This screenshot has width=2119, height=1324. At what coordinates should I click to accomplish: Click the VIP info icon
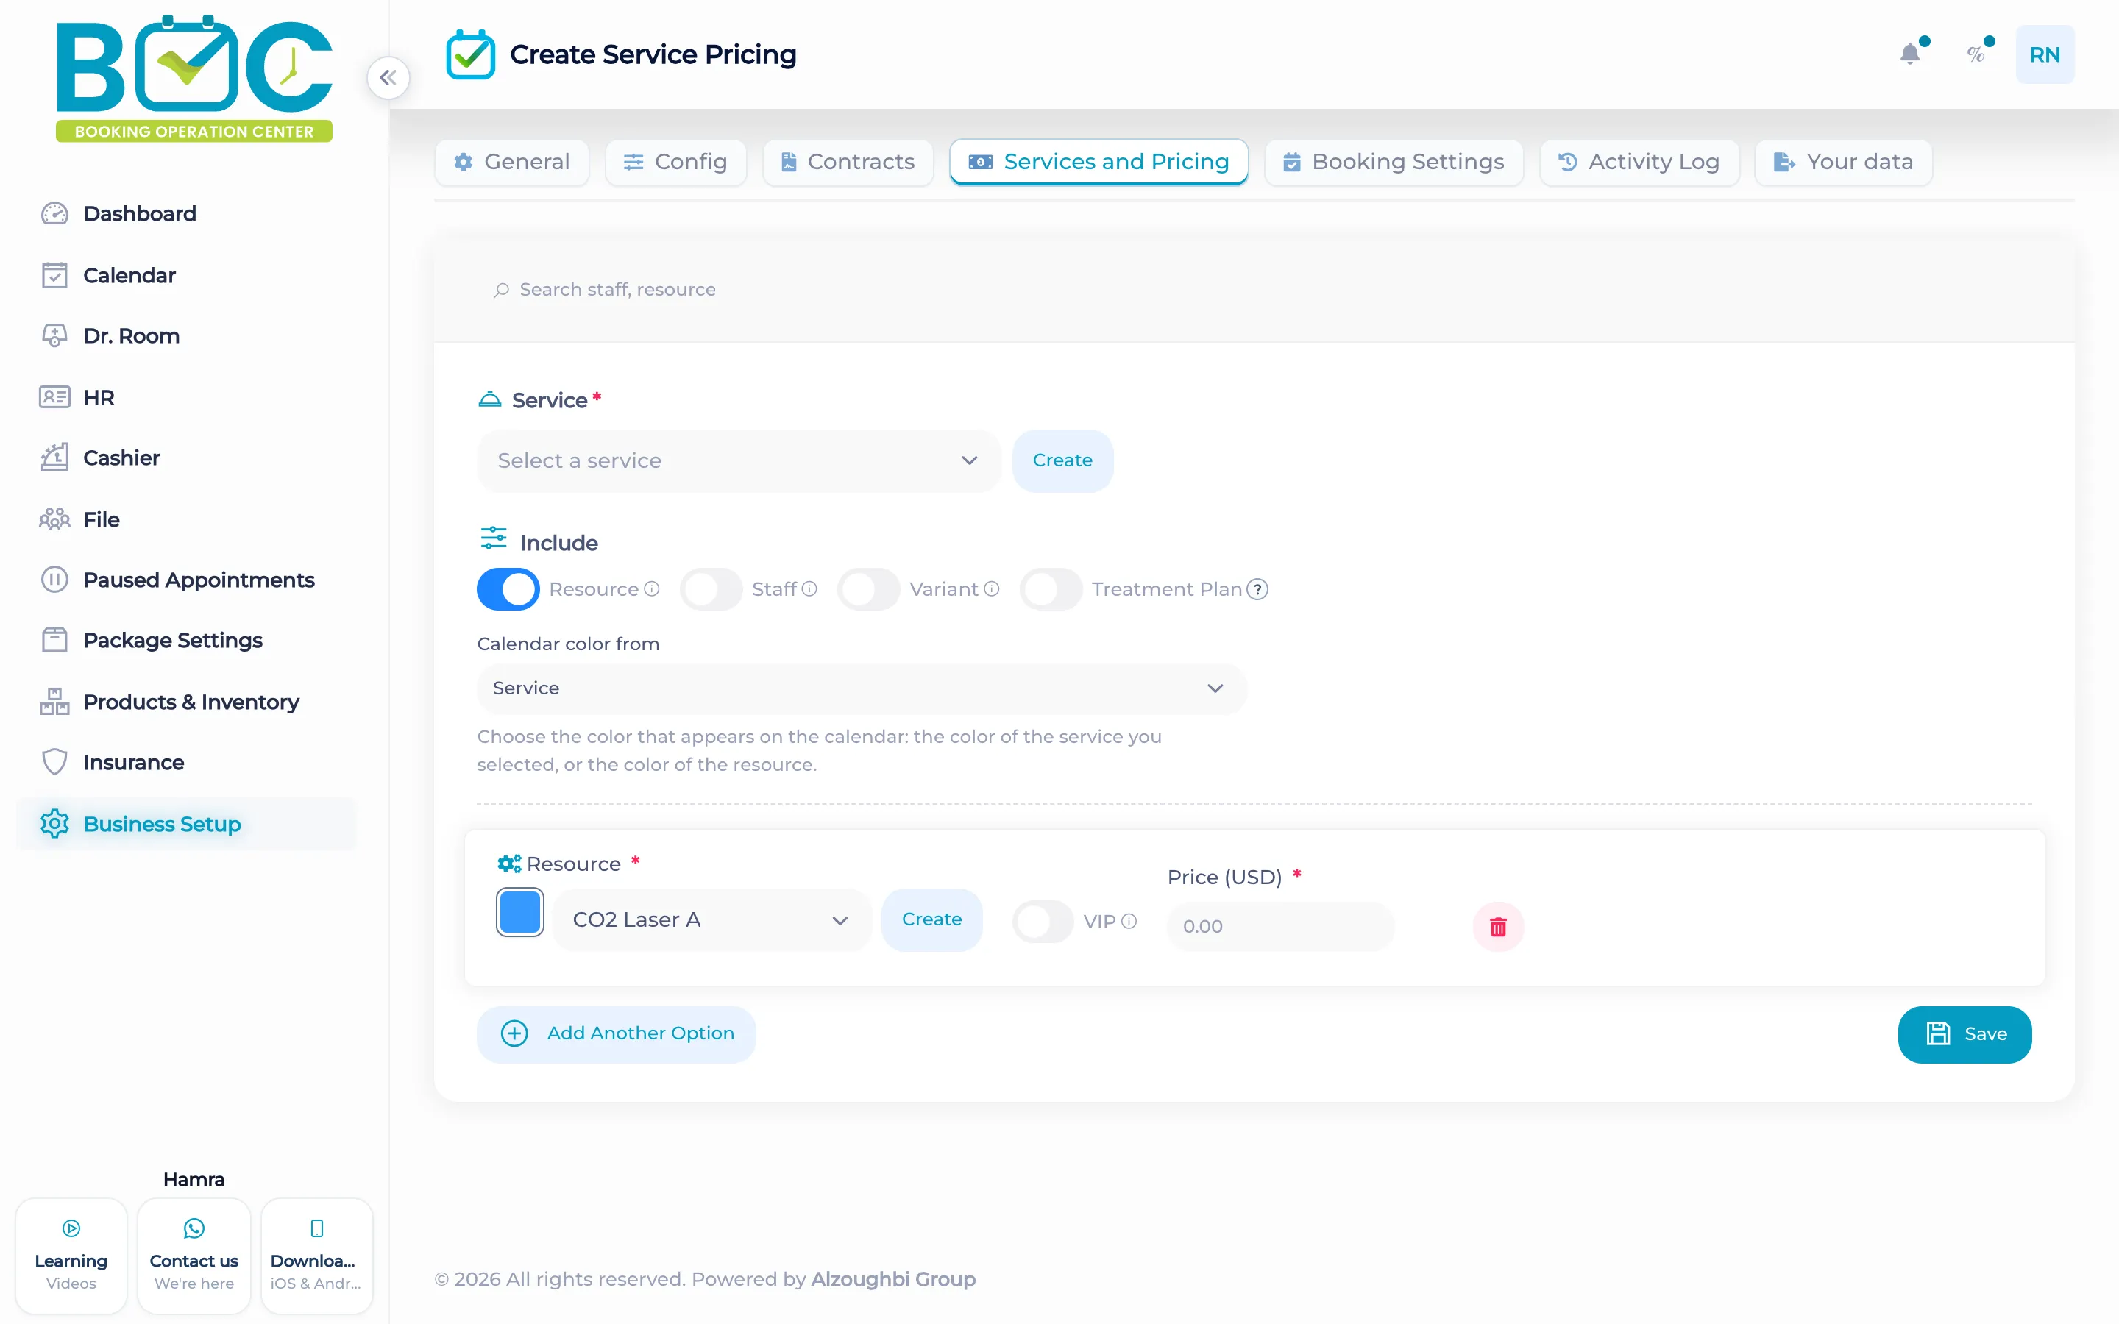tap(1129, 921)
